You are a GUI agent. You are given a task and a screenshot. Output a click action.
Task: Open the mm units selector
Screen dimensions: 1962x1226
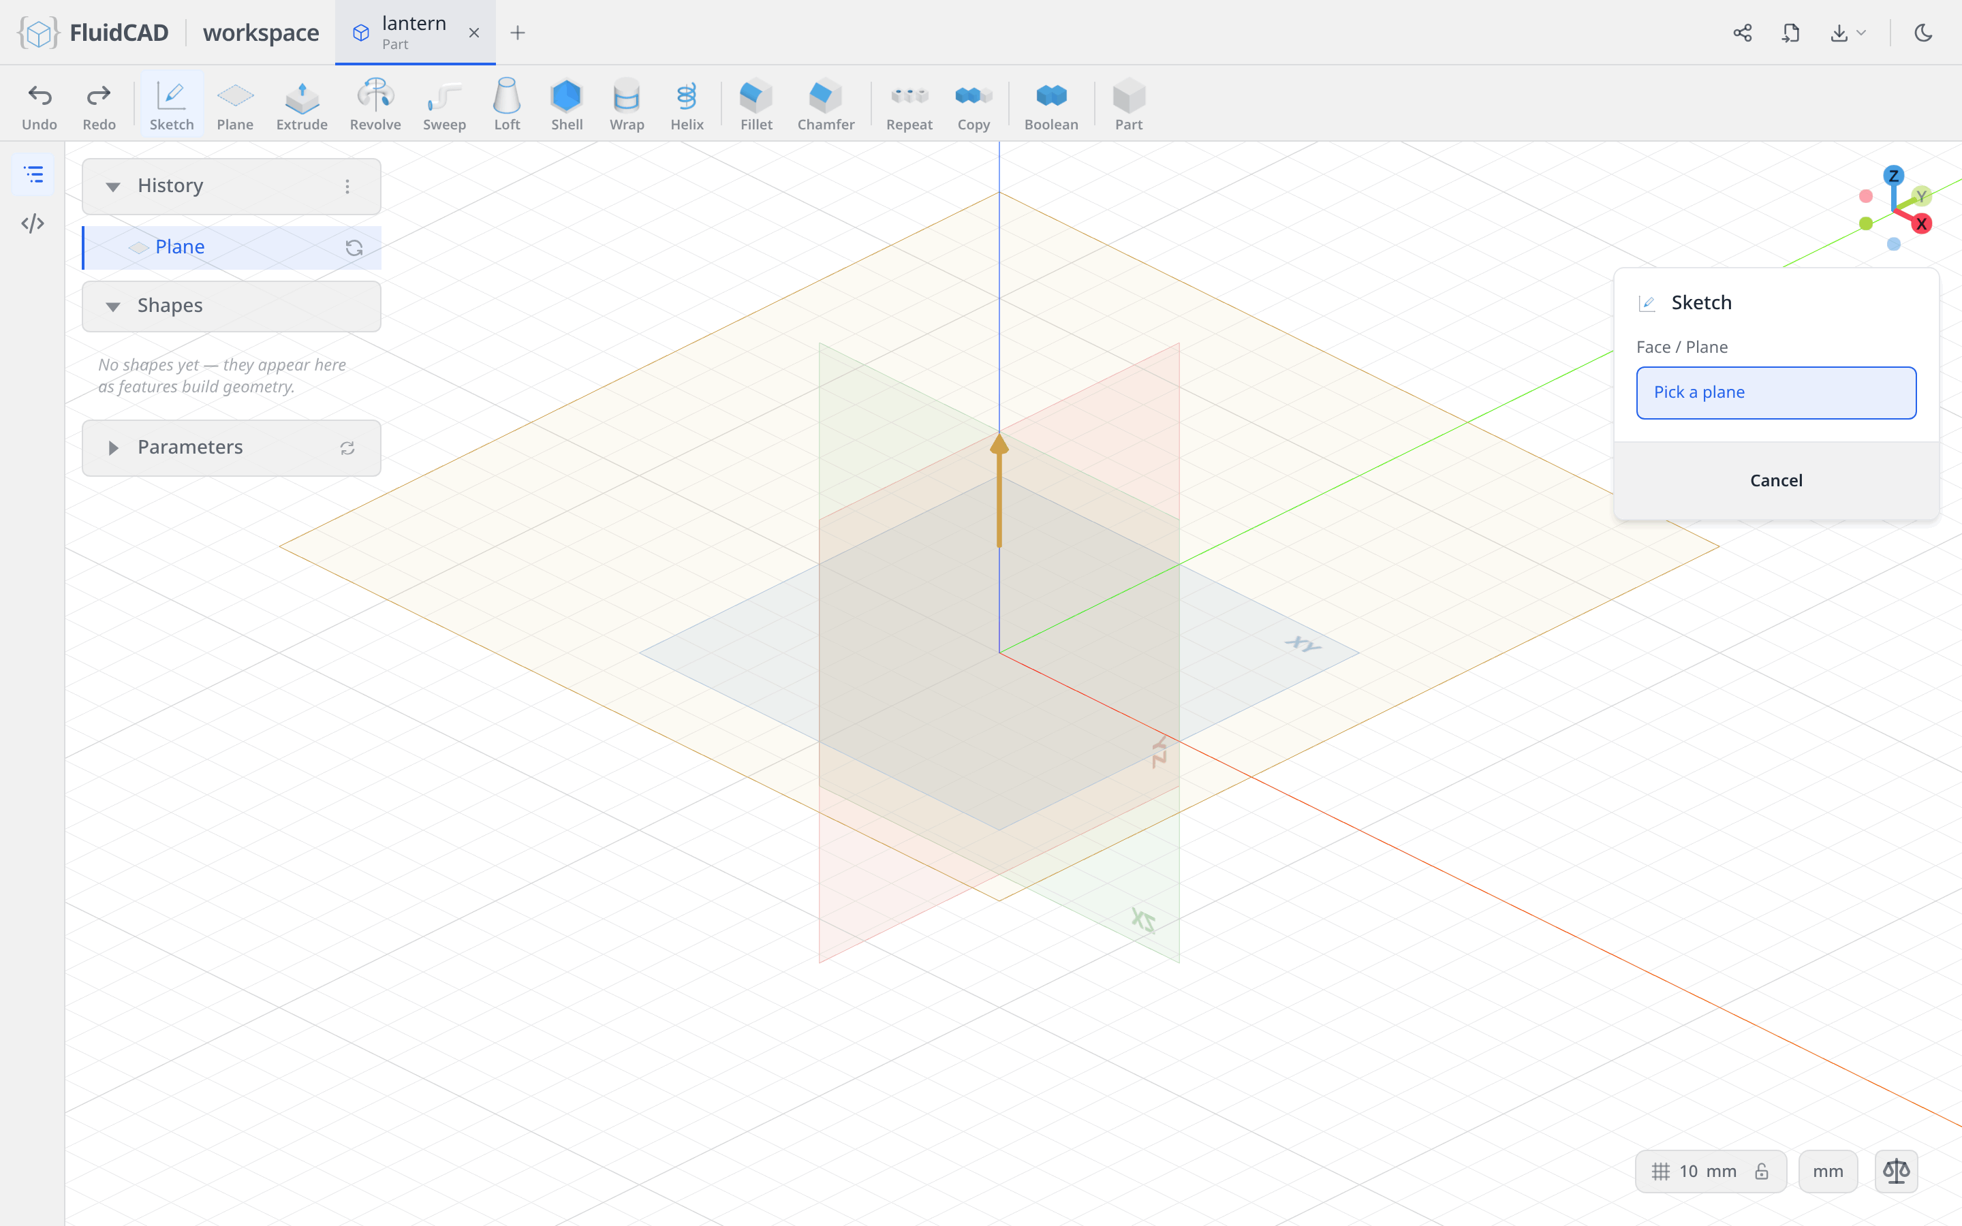pos(1827,1171)
